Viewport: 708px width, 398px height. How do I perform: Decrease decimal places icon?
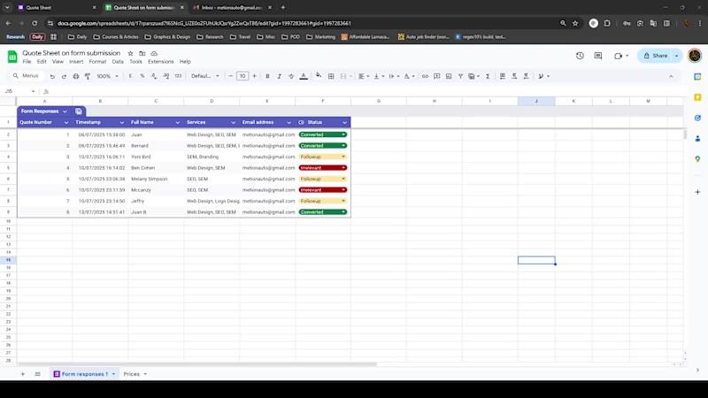pos(154,76)
